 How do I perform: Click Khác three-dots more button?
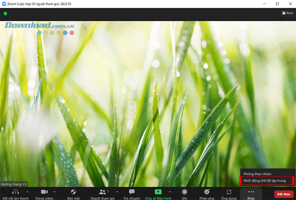coord(251,192)
